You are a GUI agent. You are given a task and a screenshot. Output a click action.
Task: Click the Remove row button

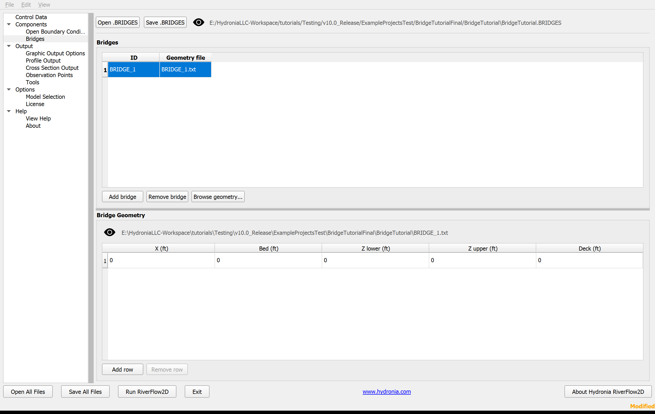pyautogui.click(x=167, y=370)
